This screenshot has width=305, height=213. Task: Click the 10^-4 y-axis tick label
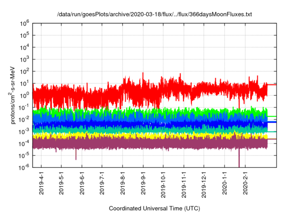(24, 144)
